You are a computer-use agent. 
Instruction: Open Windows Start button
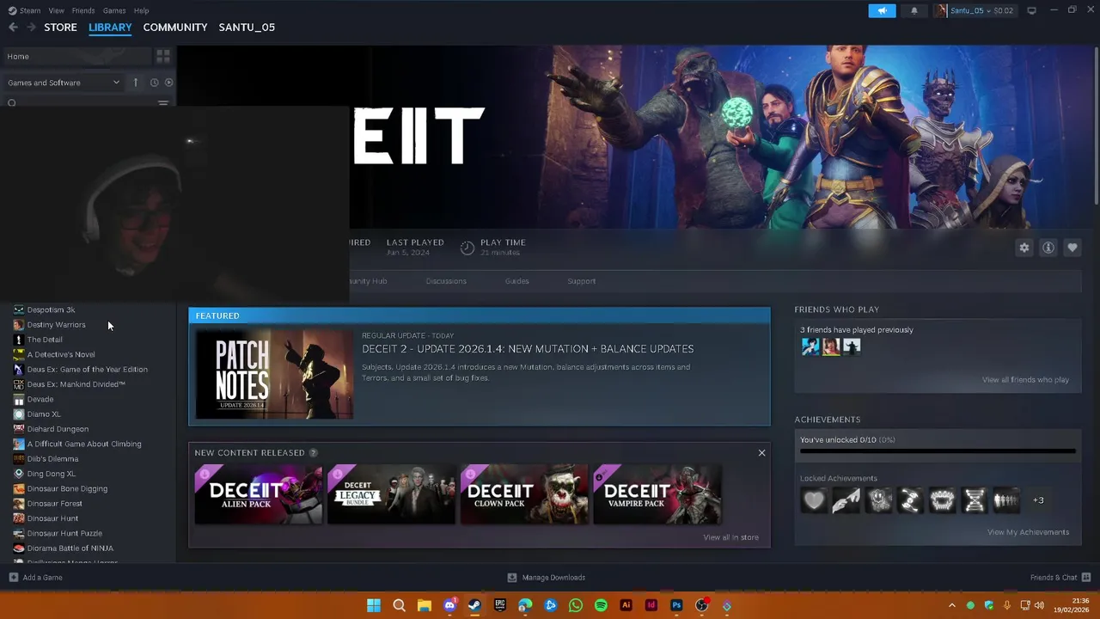click(374, 605)
